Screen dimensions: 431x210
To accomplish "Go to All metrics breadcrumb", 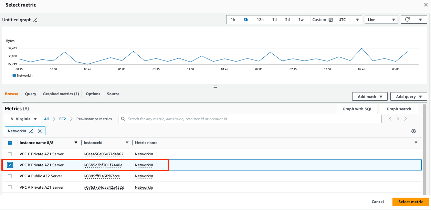I will coord(46,119).
